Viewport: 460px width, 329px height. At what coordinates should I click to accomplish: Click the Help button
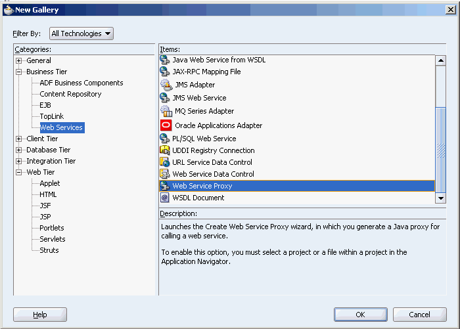point(40,315)
